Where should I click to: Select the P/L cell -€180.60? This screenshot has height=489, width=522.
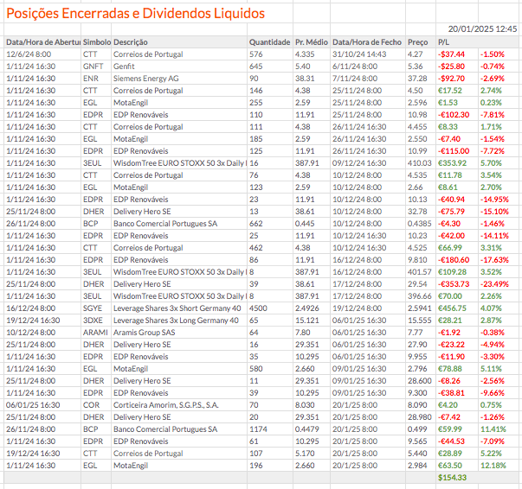tap(454, 260)
